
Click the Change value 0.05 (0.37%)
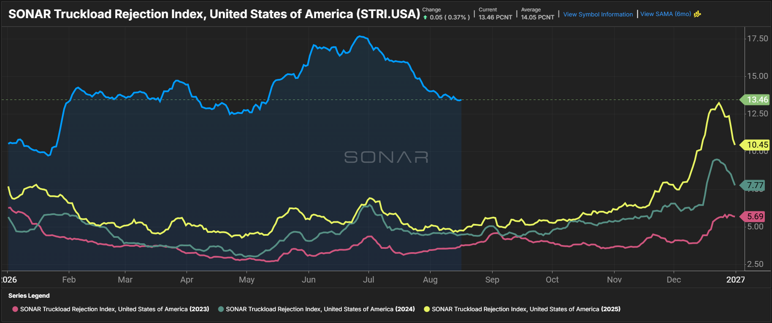coord(450,17)
